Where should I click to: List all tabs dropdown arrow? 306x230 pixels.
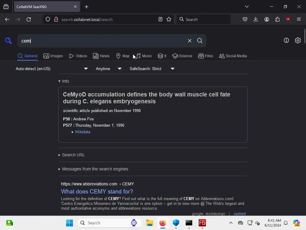pos(247,7)
